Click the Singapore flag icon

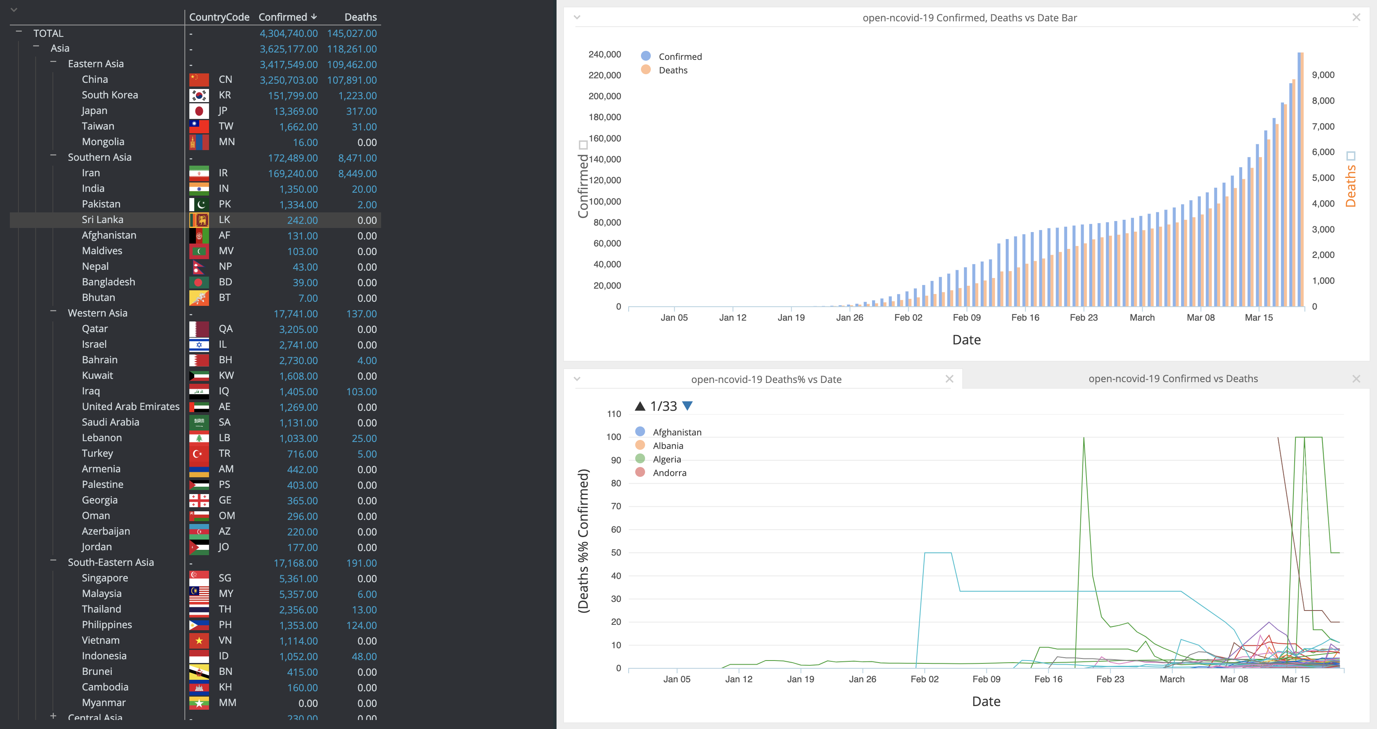pyautogui.click(x=199, y=578)
